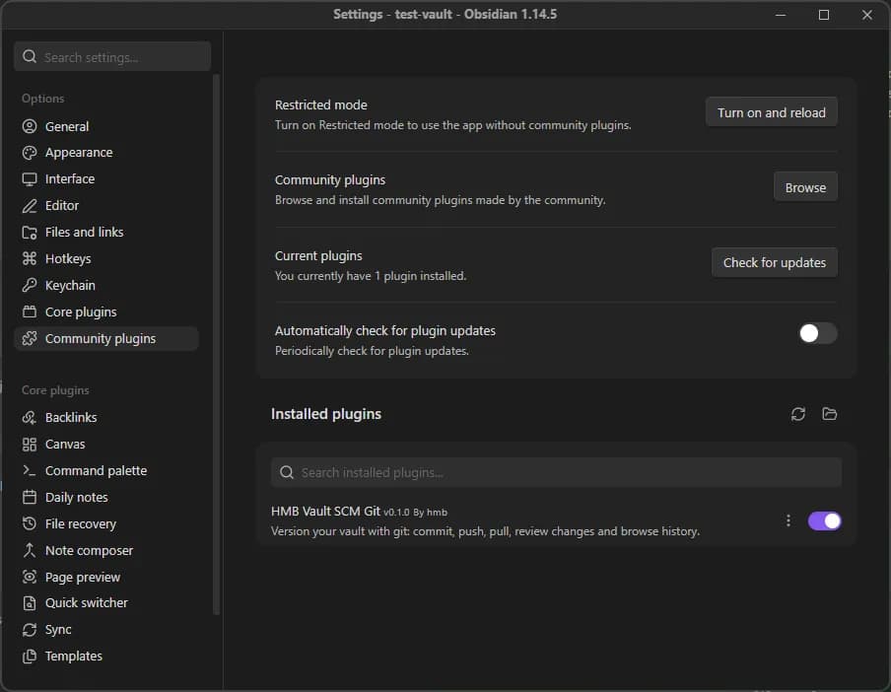Click the Turn on and reload button

click(771, 112)
